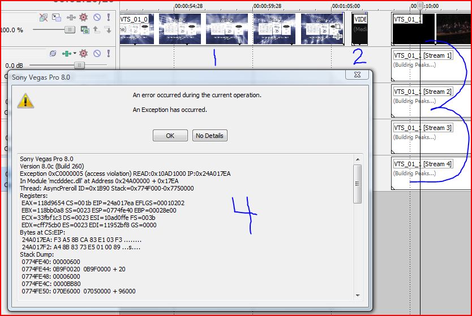The width and height of the screenshot is (472, 316).
Task: Click Make Compositing Child arrow icon
Action: tap(108, 29)
